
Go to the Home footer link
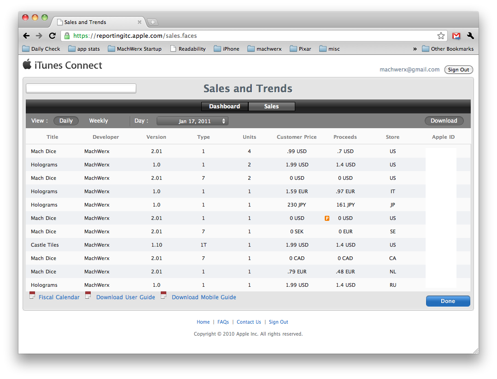(203, 322)
